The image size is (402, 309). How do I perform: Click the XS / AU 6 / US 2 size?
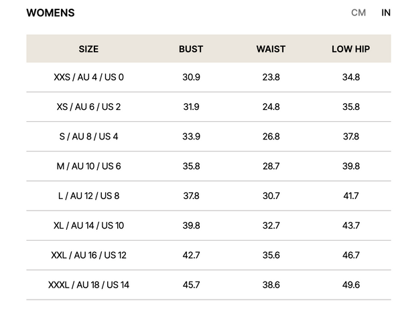tap(88, 107)
